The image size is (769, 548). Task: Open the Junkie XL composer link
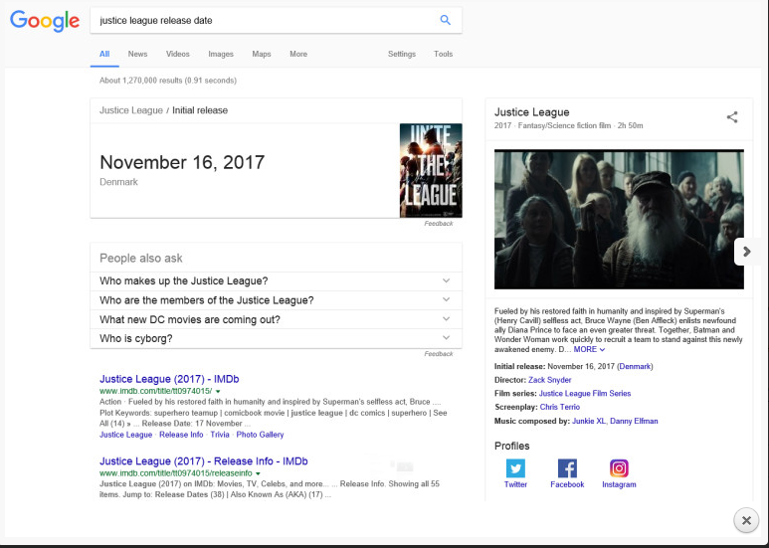[x=589, y=421]
